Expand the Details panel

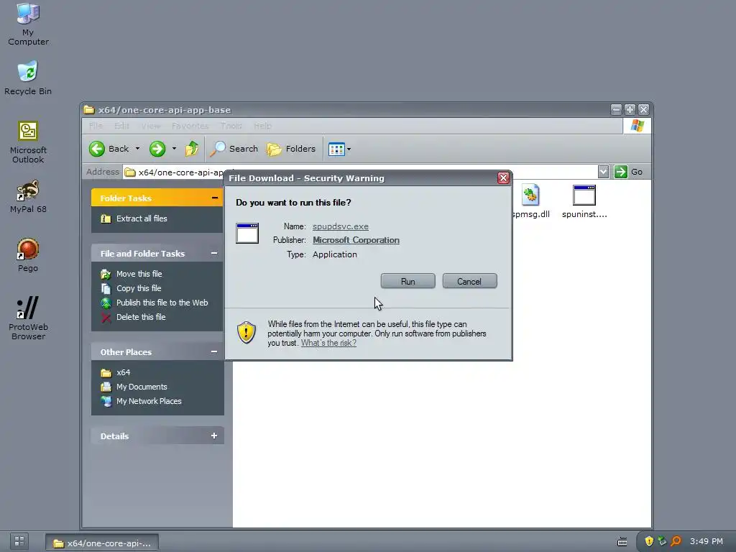click(x=214, y=436)
